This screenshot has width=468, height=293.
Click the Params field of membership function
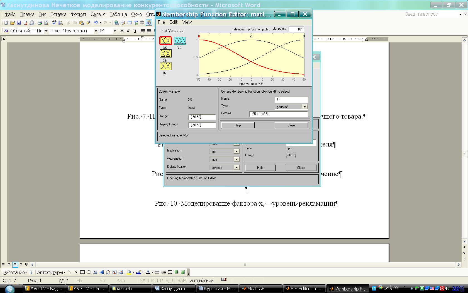point(279,114)
